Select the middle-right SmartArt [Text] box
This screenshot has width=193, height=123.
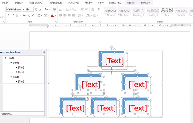tap(138, 85)
